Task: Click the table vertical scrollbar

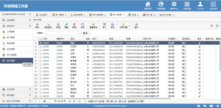Action: click(x=220, y=56)
